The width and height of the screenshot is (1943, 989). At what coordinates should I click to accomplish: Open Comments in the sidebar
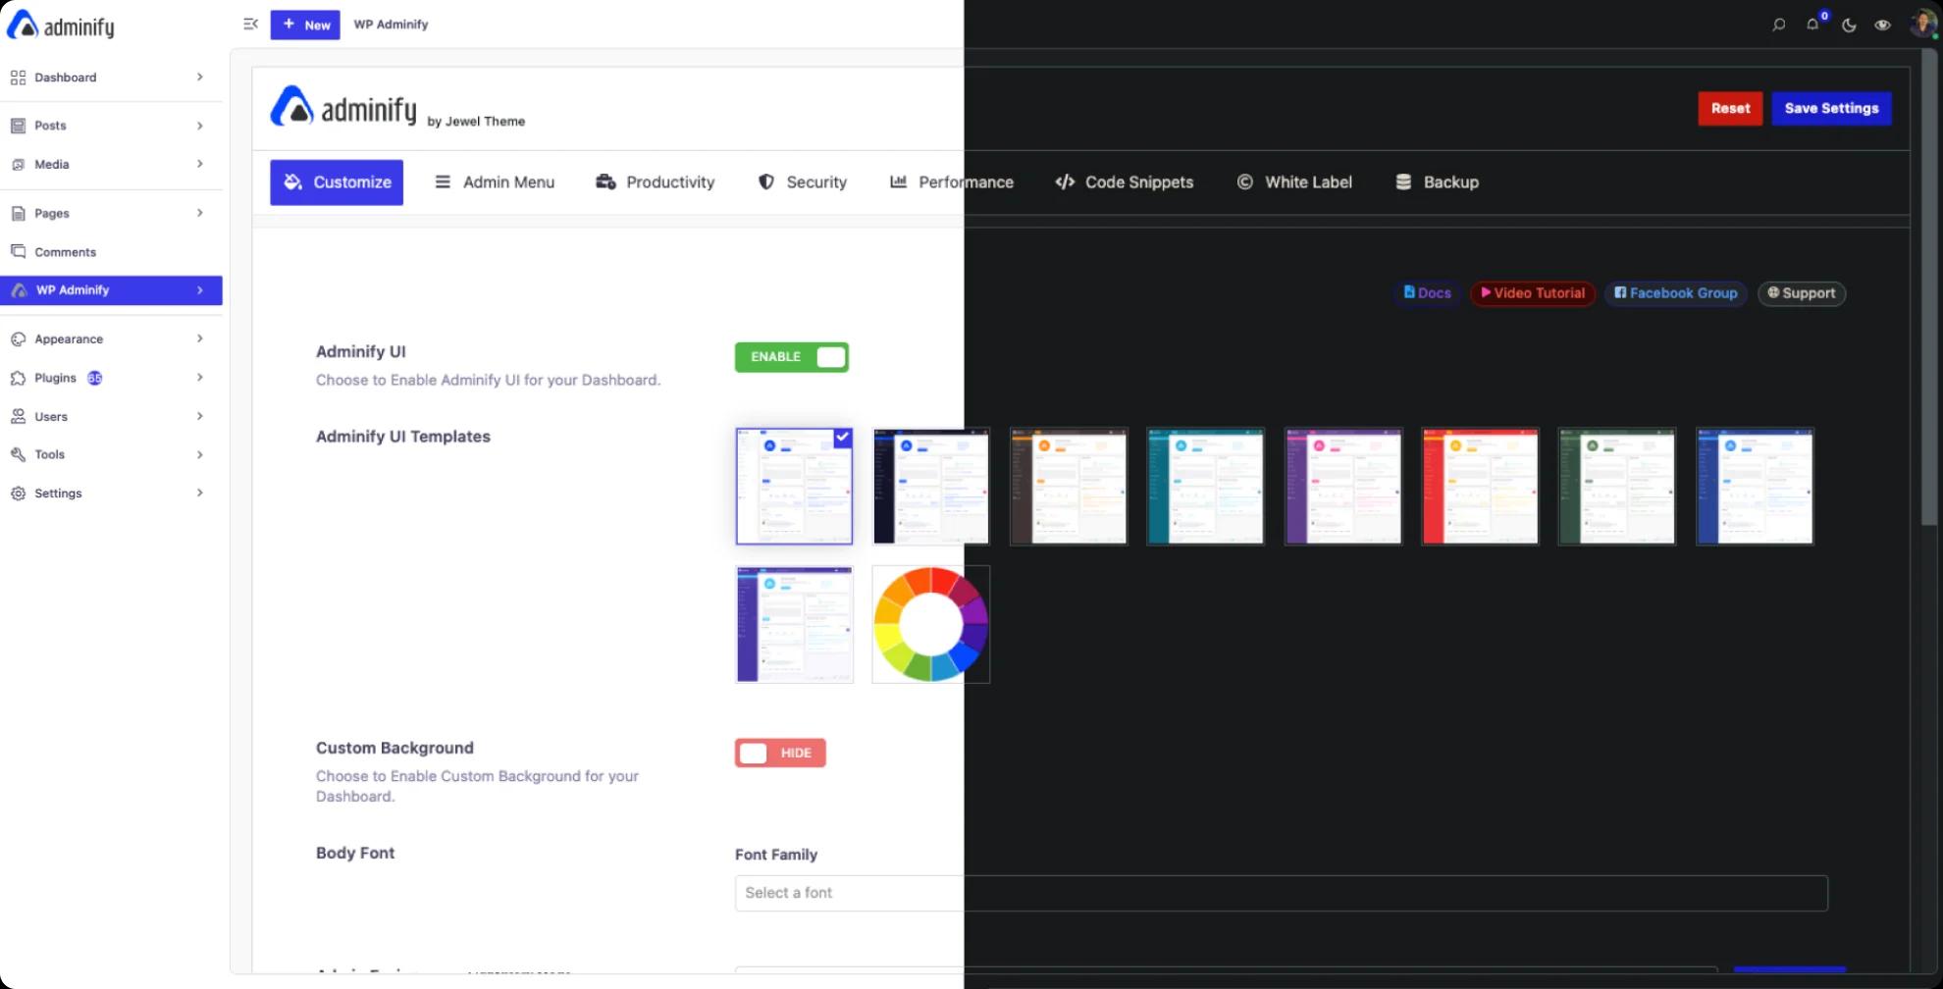point(111,252)
